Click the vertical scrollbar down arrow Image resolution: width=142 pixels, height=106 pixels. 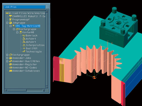tap(47, 87)
